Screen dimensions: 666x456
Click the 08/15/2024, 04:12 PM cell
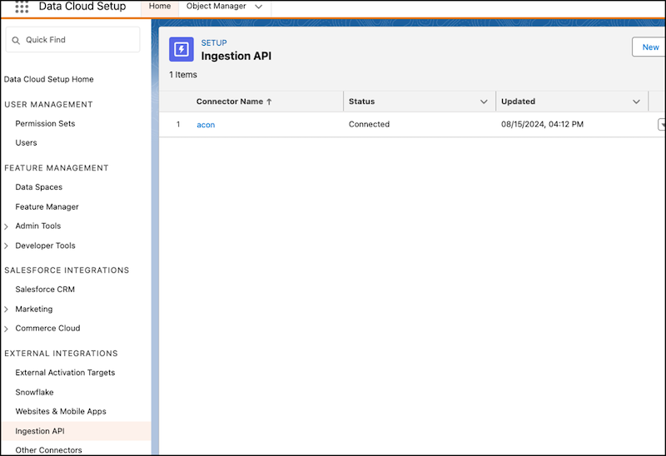[542, 125]
